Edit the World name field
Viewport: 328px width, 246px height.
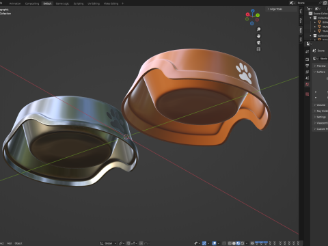(324, 59)
